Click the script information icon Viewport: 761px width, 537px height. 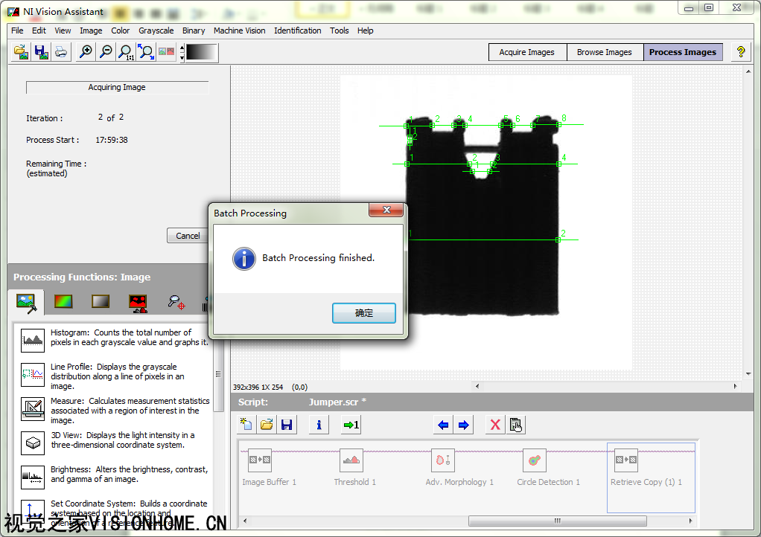click(319, 425)
